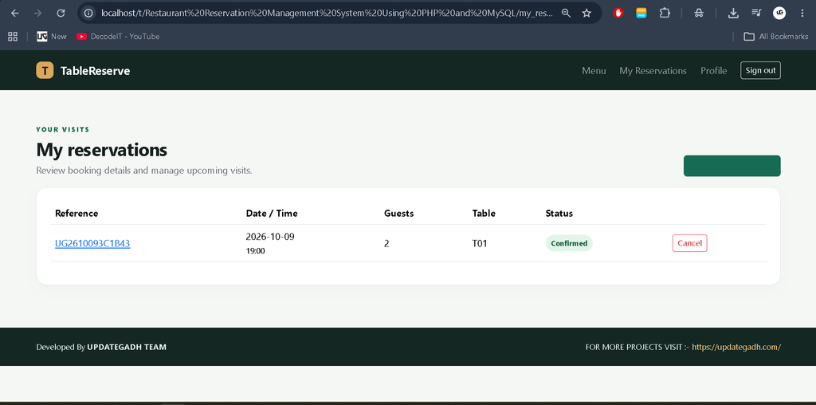816x405 pixels.
Task: Click the Table column header
Action: pyautogui.click(x=484, y=213)
